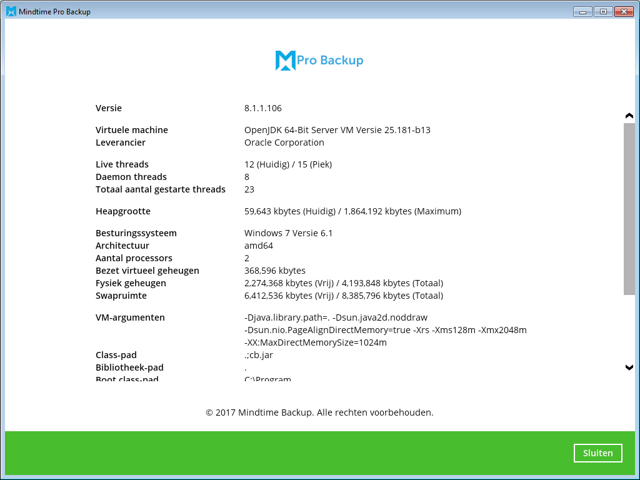Click the 'Besturingssysteem' label
This screenshot has height=480, width=640.
click(x=136, y=233)
